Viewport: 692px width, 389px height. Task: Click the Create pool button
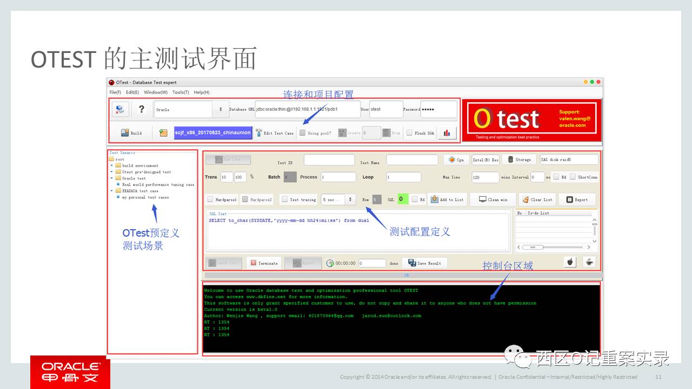coord(349,133)
